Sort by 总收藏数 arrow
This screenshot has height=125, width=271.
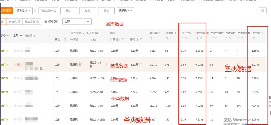click(227, 38)
